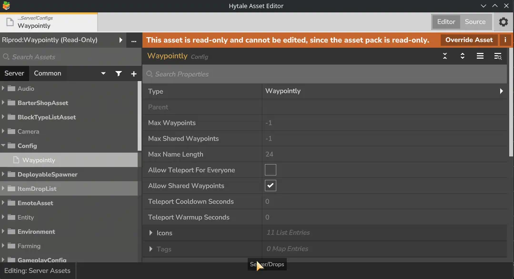514x279 pixels.
Task: Click the Environment folder label
Action: click(36, 232)
